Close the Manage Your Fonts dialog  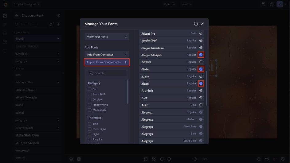(202, 24)
